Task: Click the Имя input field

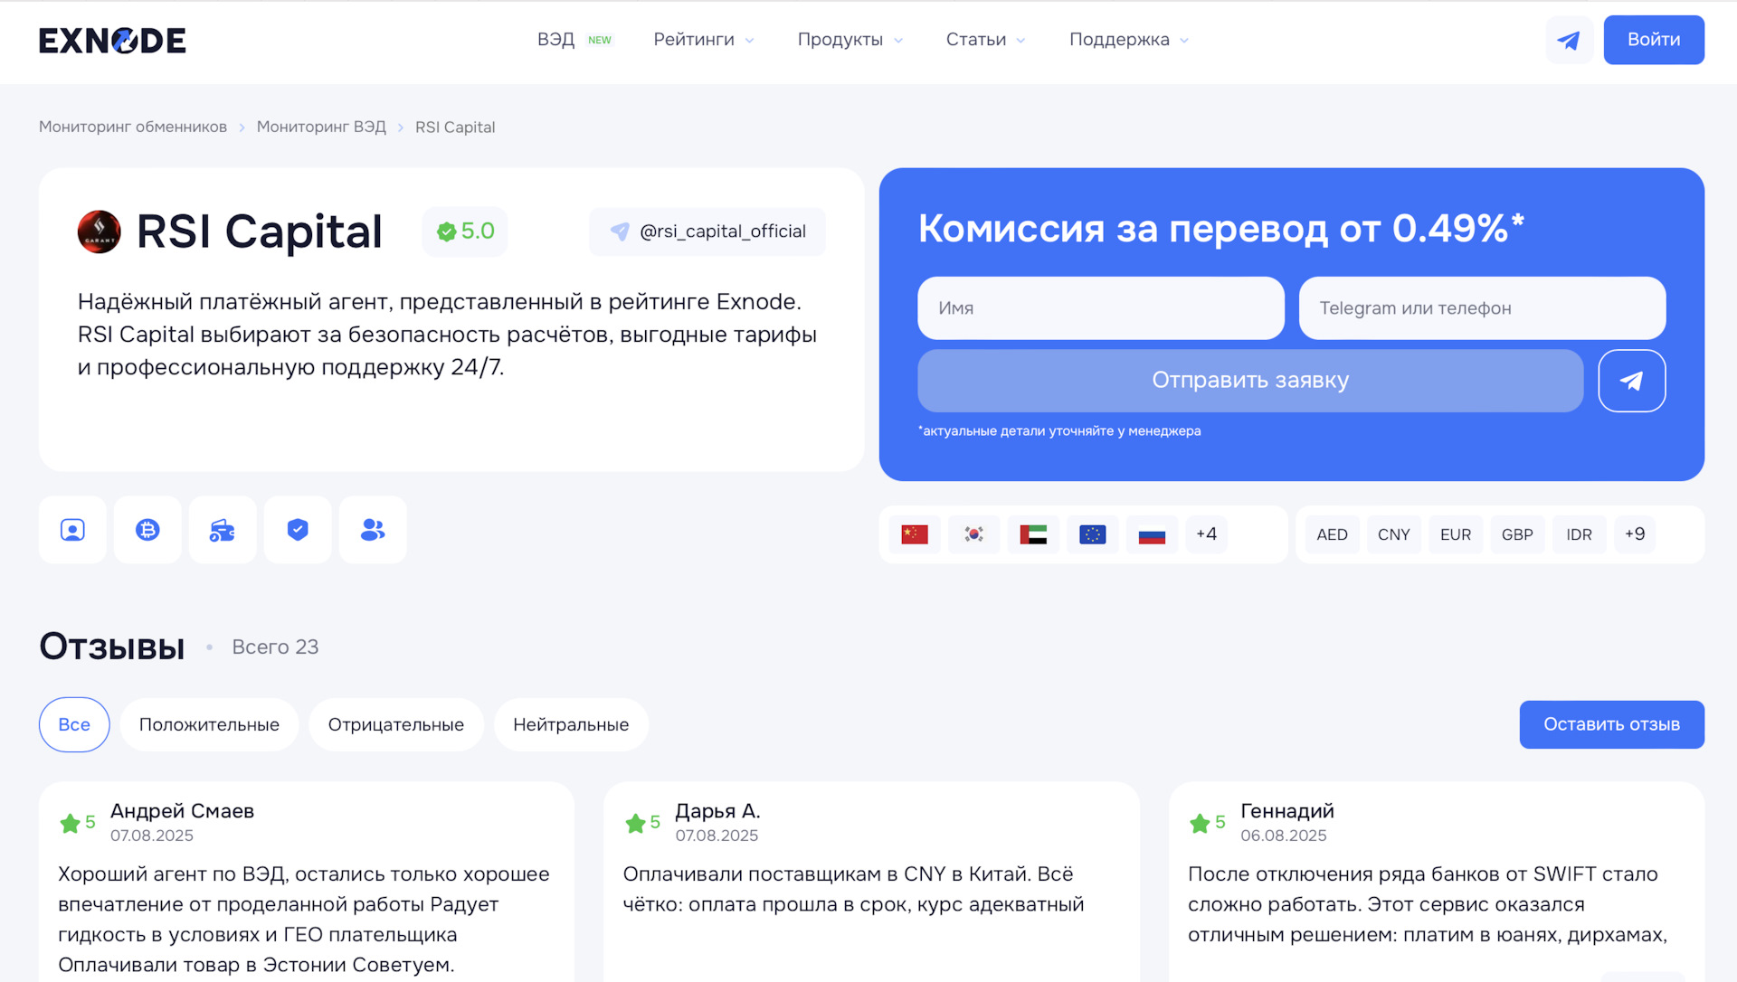Action: [x=1100, y=308]
